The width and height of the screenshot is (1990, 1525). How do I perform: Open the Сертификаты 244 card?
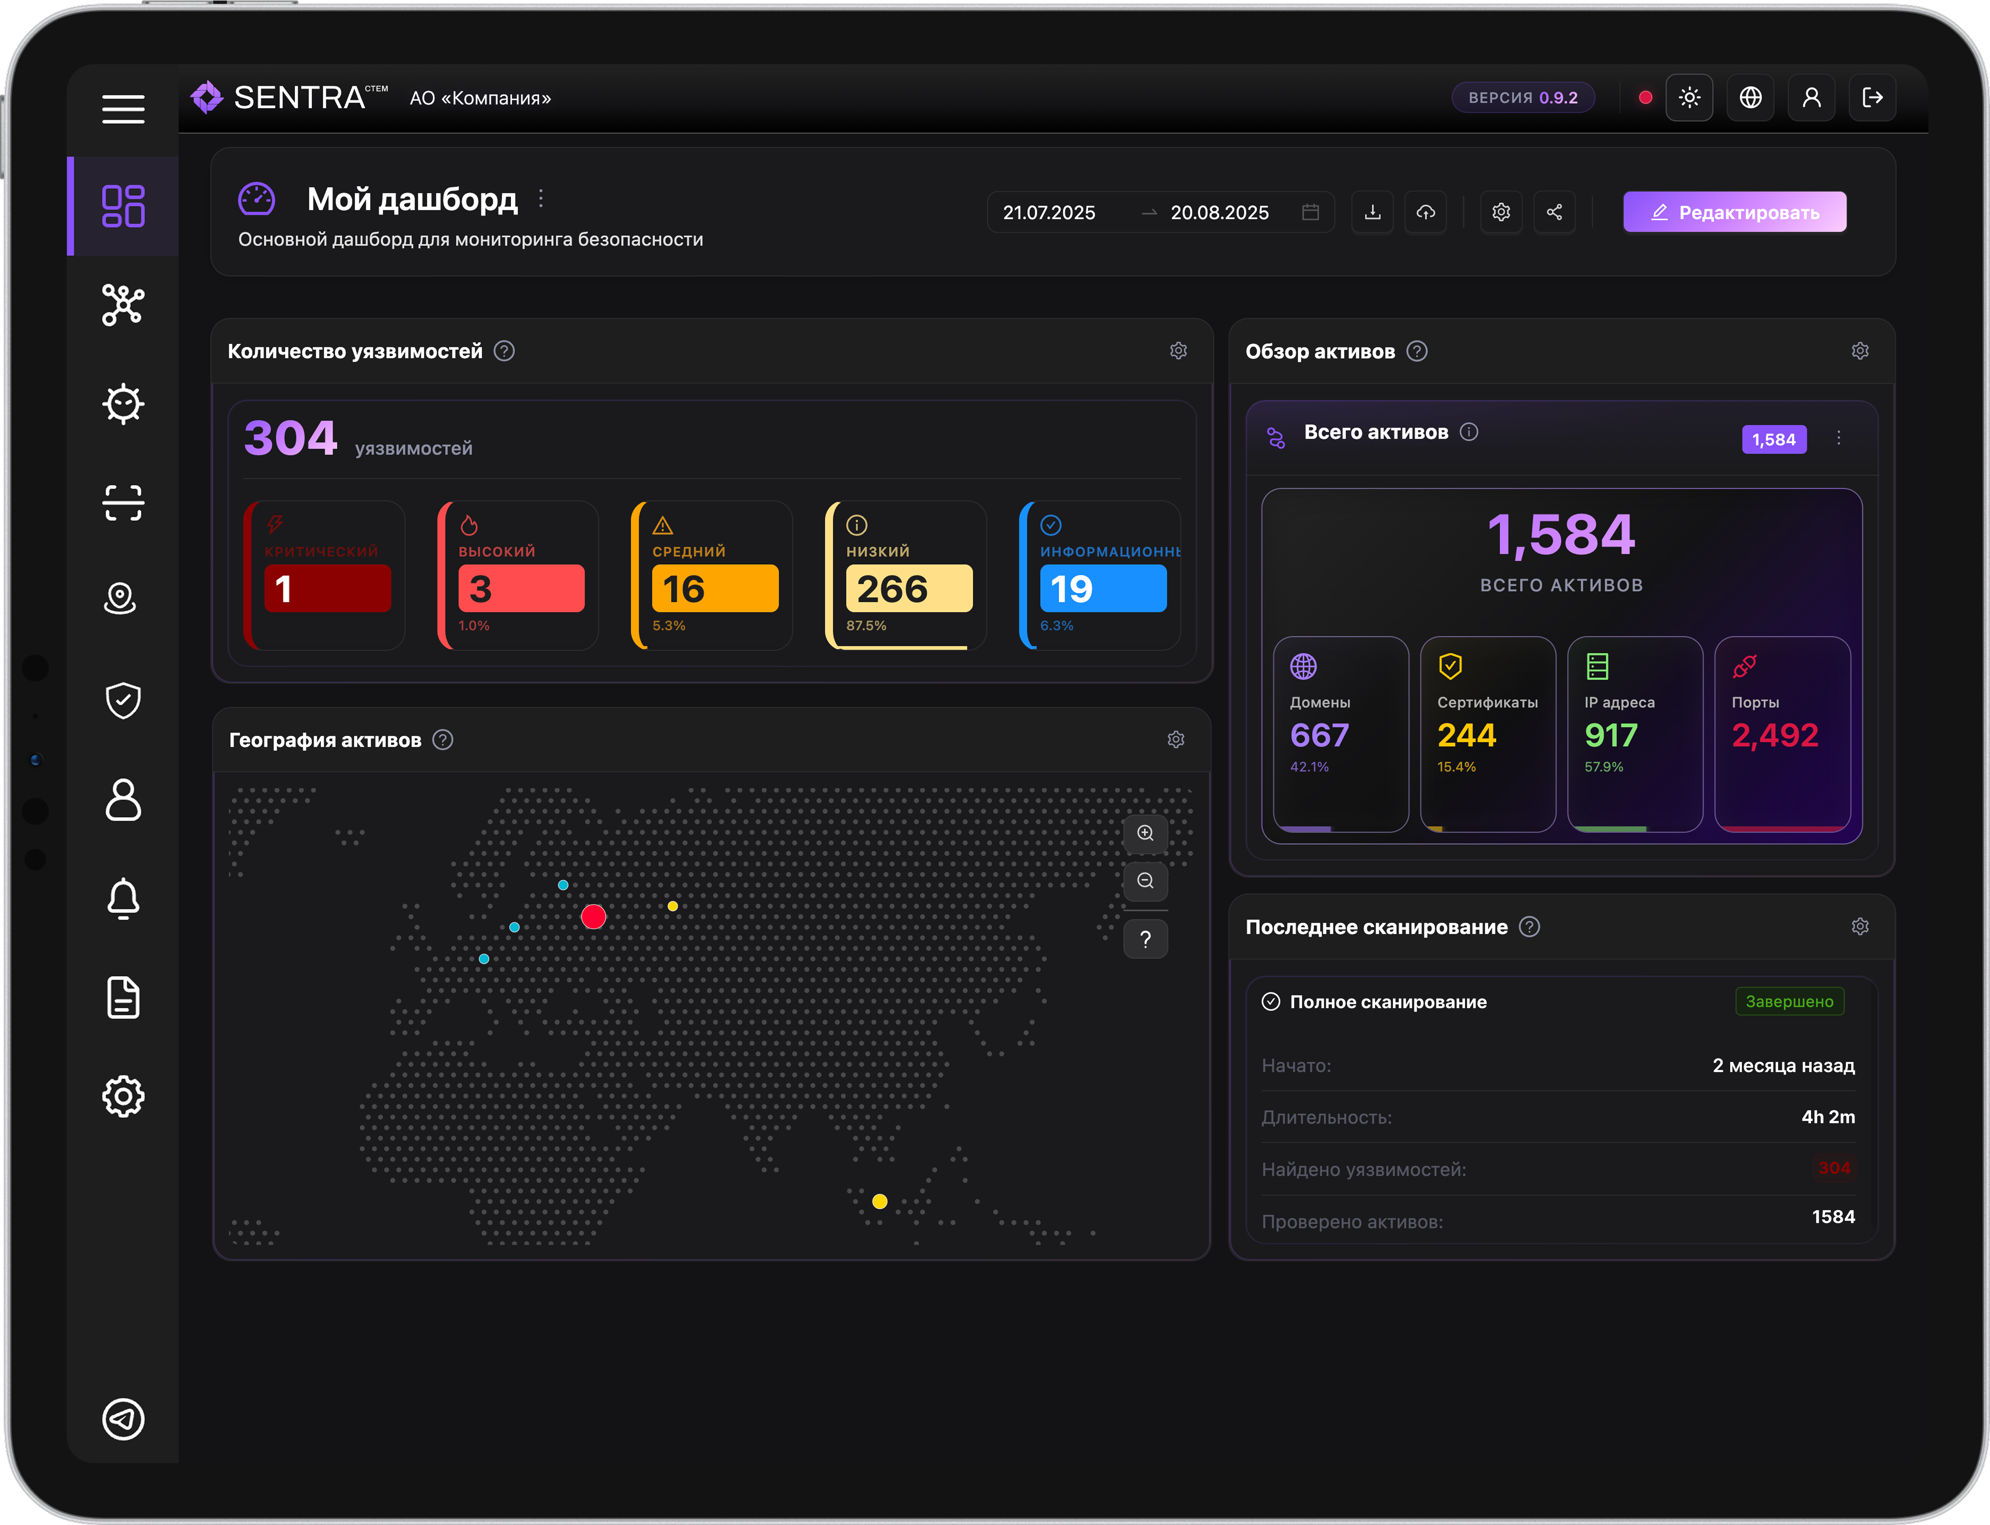click(1488, 734)
